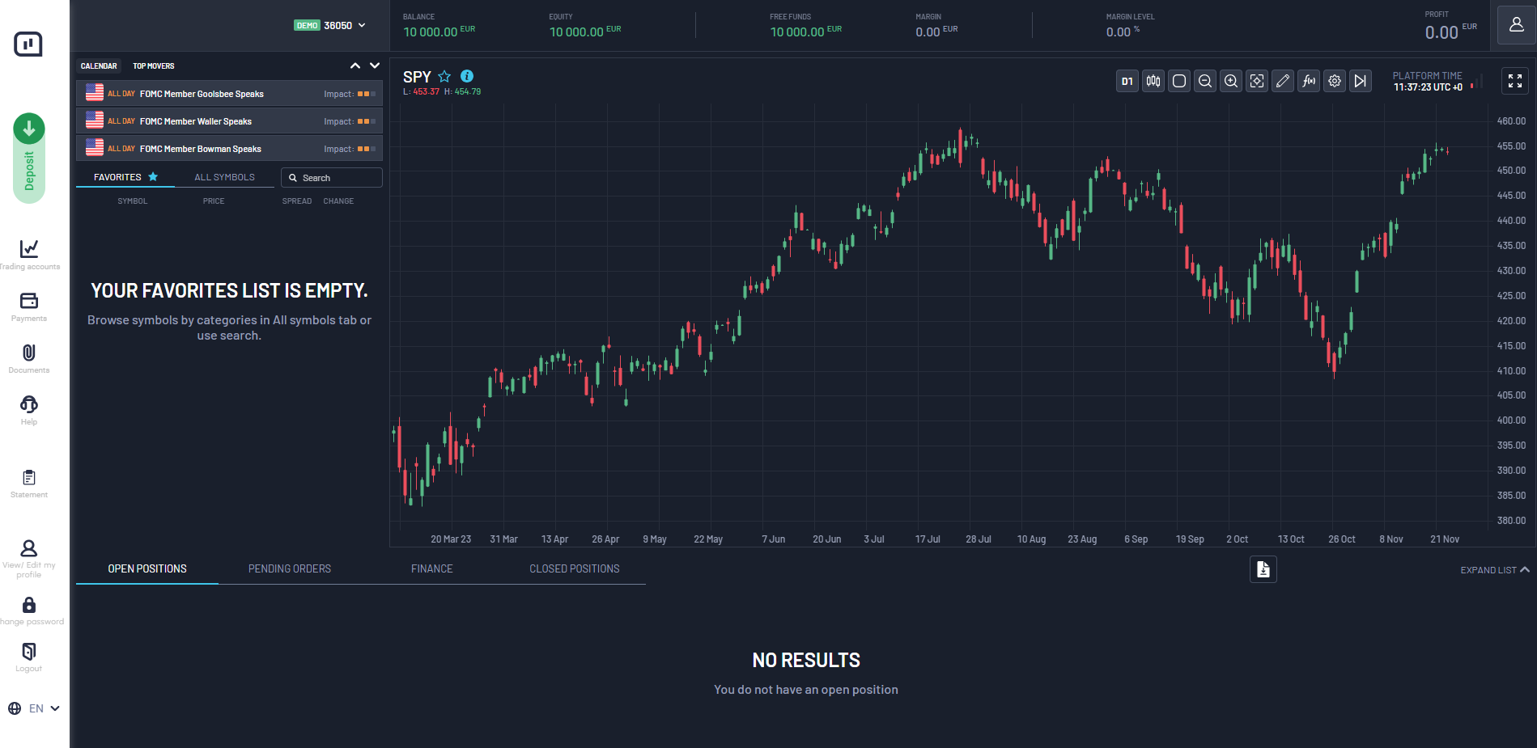Open the candlestick chart type selector

pyautogui.click(x=1153, y=81)
